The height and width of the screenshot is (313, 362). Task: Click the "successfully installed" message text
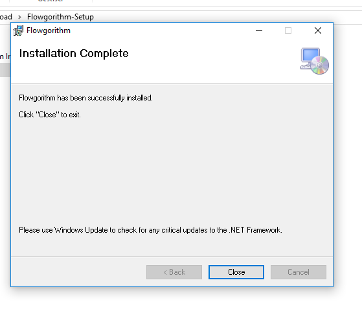pyautogui.click(x=85, y=98)
